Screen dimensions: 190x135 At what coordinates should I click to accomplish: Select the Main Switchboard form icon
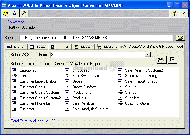point(67,75)
